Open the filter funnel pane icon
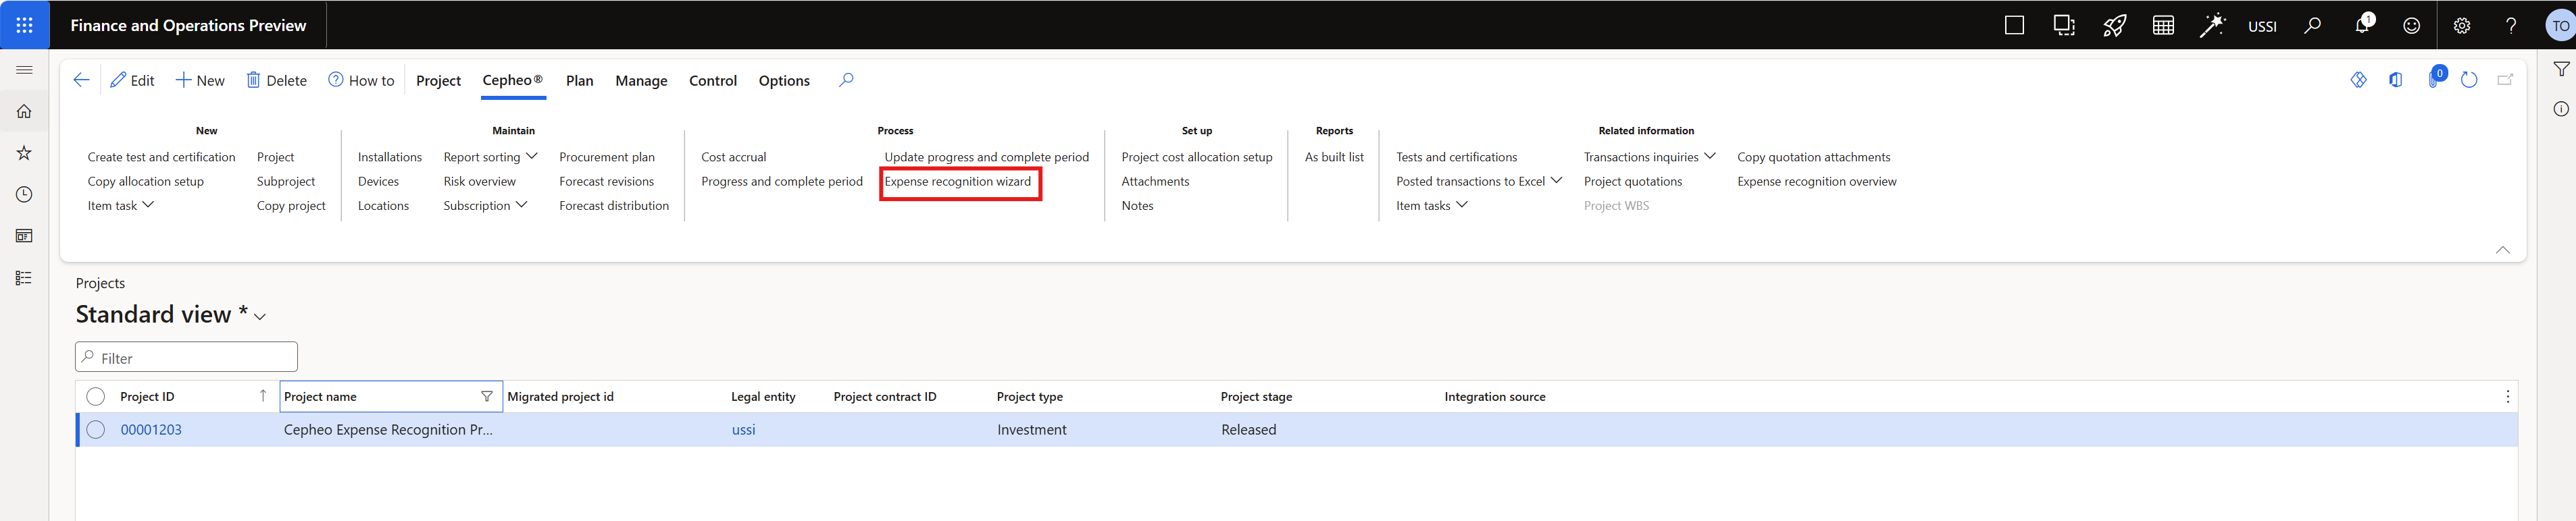Screen dimensions: 2576x521 (2561, 70)
